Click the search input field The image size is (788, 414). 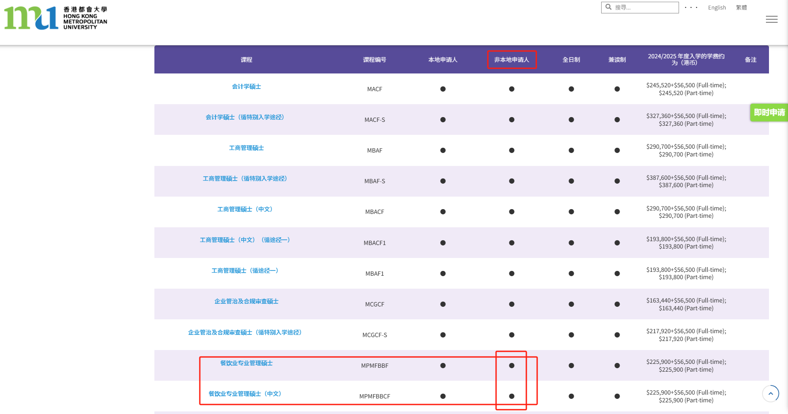(x=640, y=7)
